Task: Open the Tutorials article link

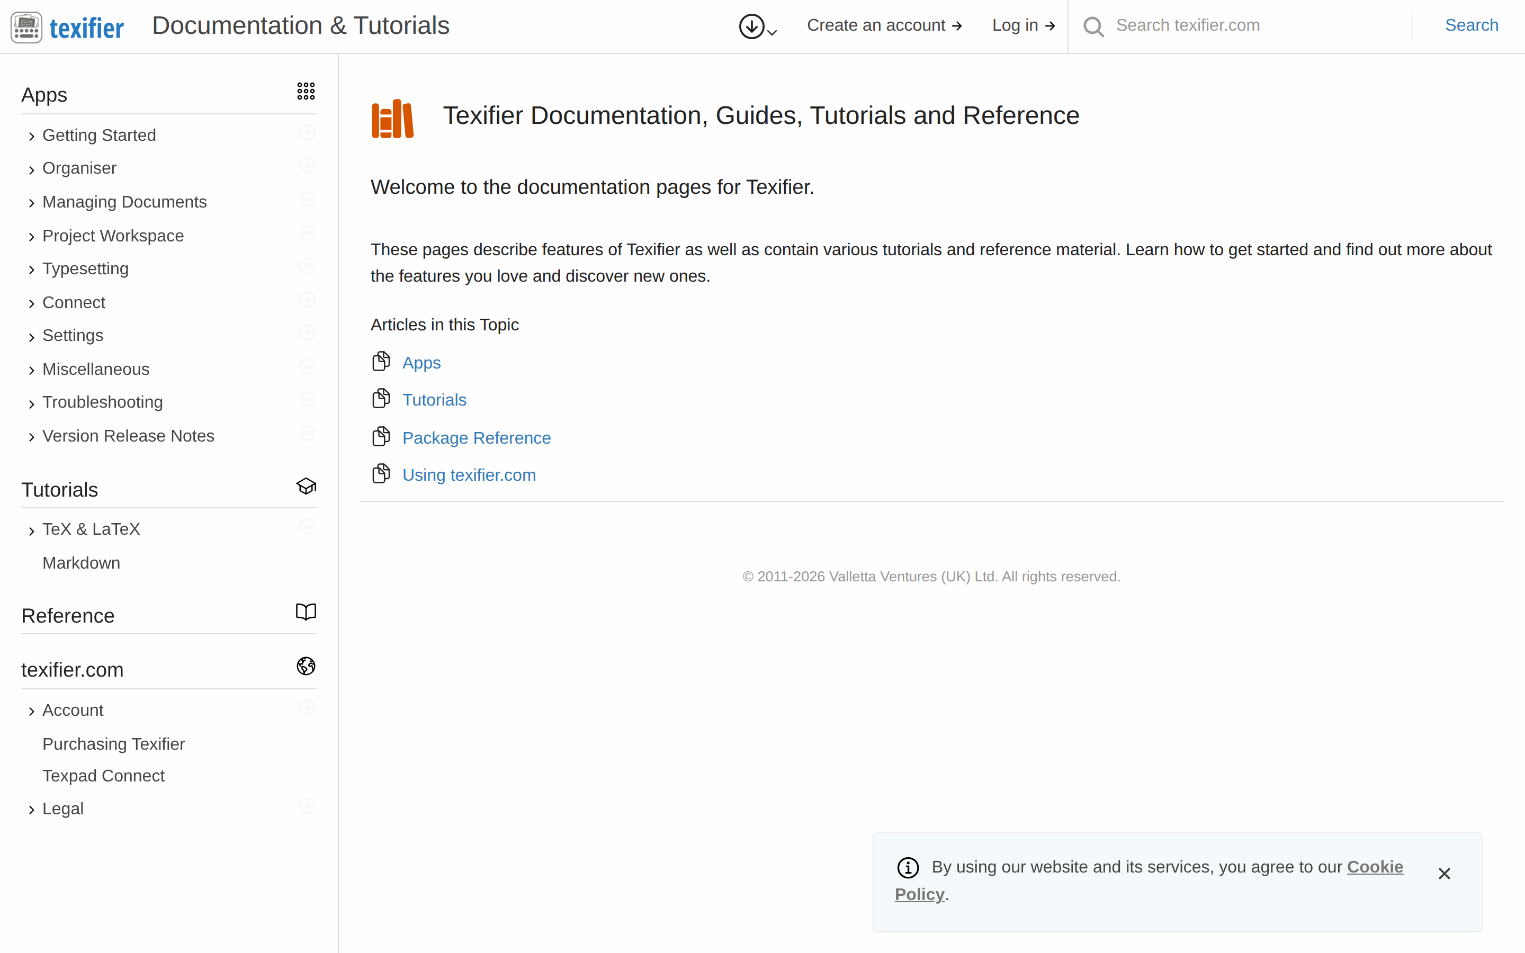Action: (x=434, y=400)
